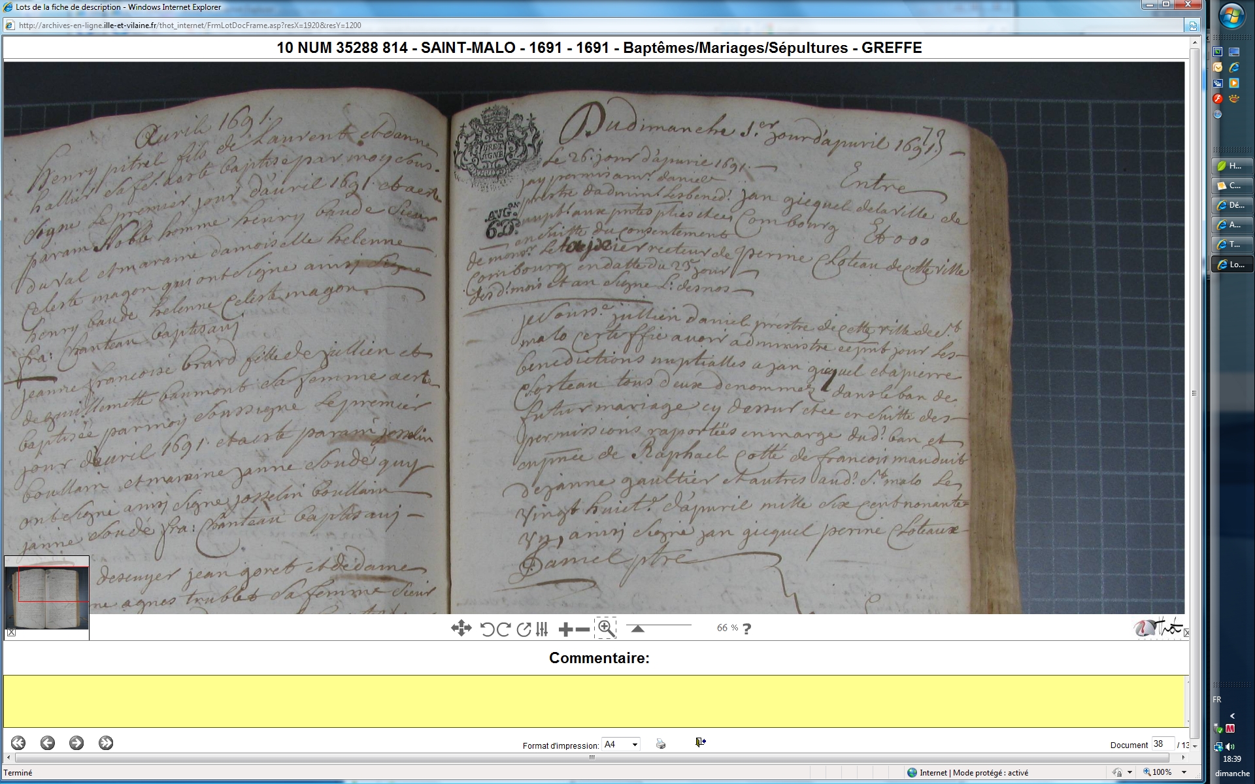
Task: Go to previous document page
Action: click(47, 743)
